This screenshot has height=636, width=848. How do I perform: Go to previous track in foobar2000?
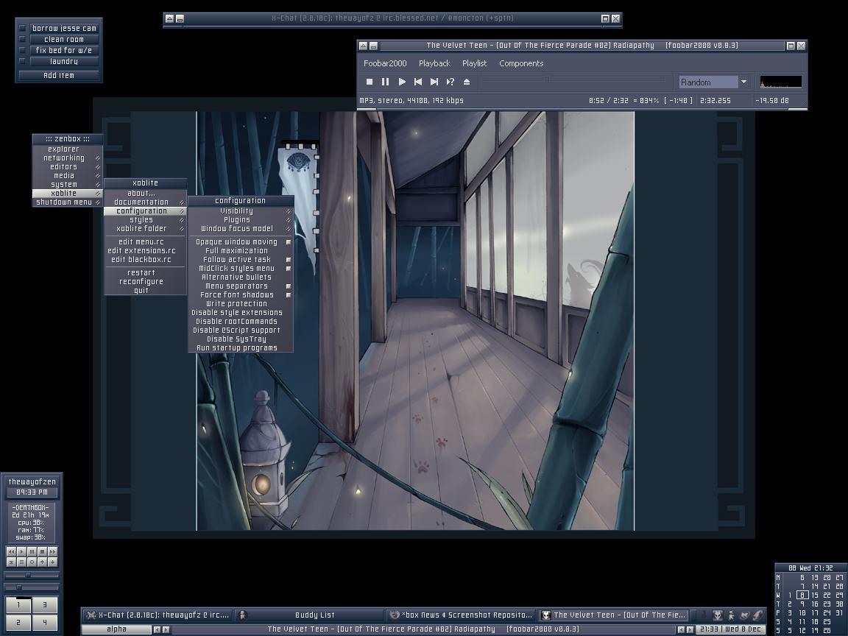[x=418, y=82]
